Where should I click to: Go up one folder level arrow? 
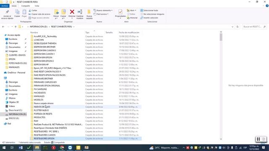pos(16,27)
